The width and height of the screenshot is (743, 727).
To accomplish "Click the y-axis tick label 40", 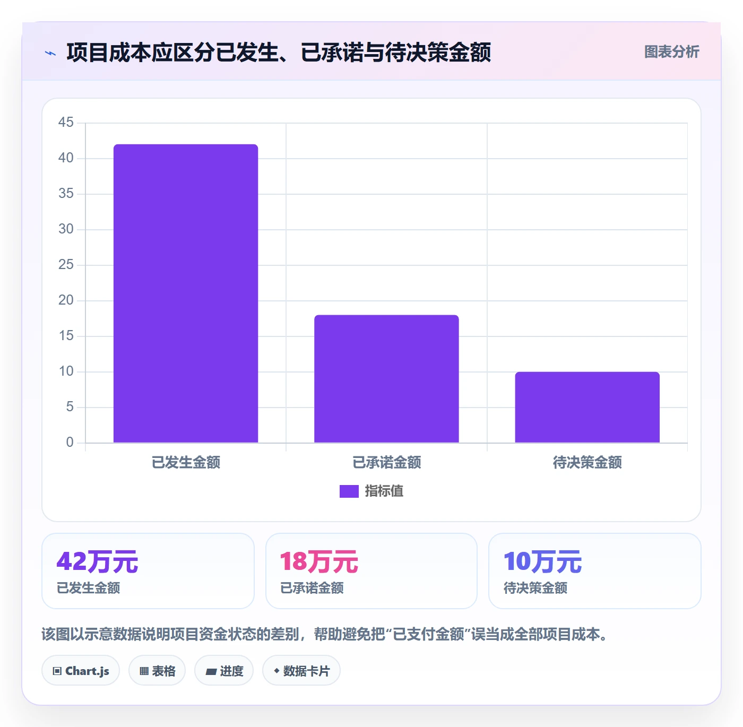I will point(66,158).
